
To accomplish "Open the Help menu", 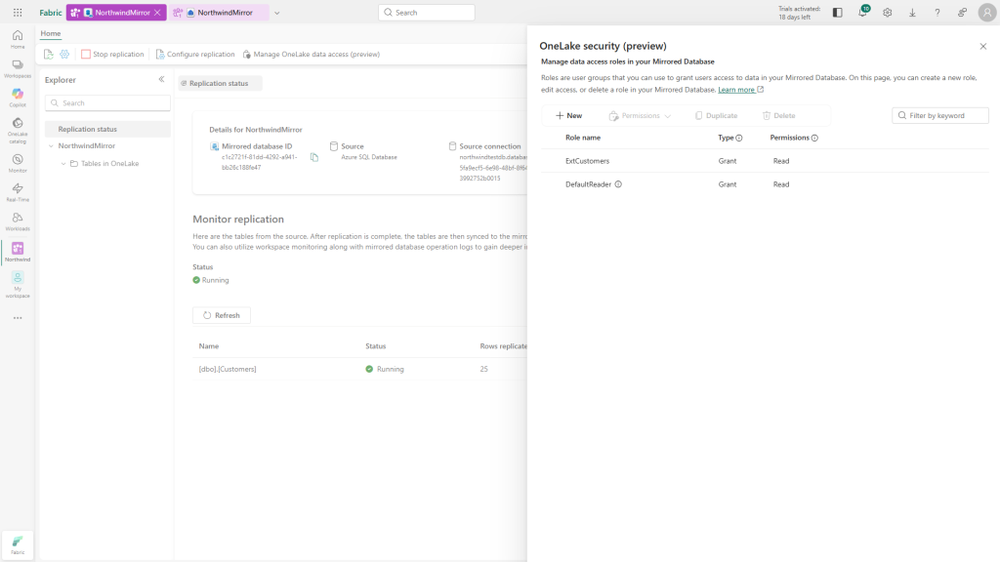I will tap(937, 11).
